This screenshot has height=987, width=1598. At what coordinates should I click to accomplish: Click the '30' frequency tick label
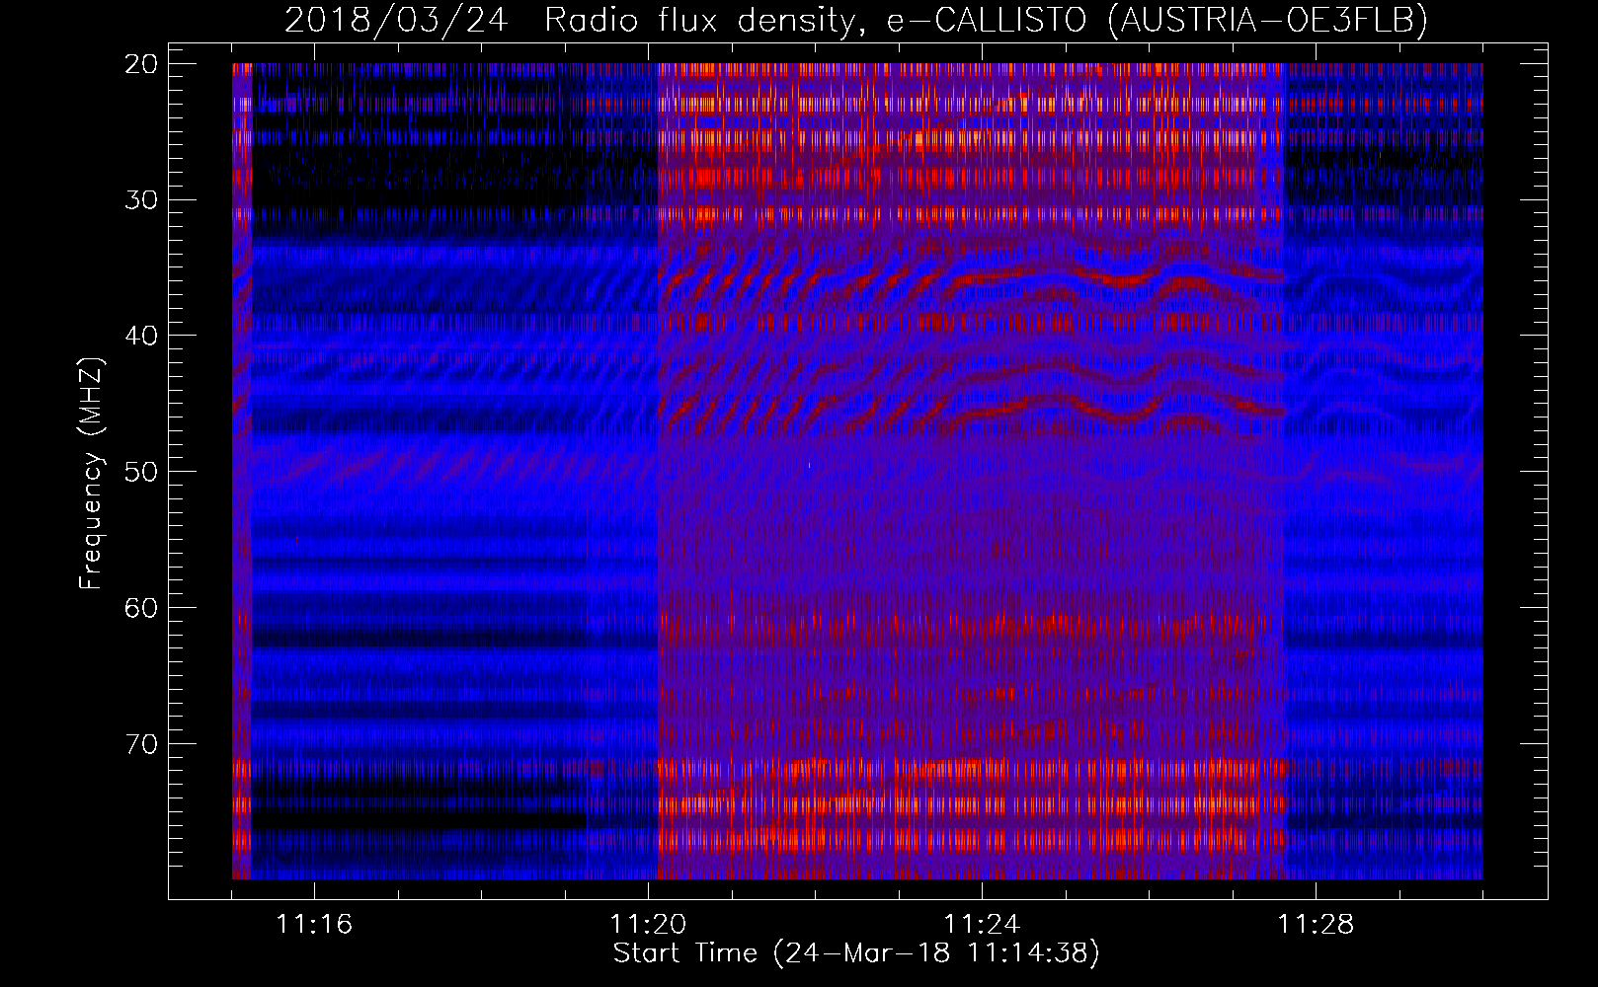(x=142, y=199)
